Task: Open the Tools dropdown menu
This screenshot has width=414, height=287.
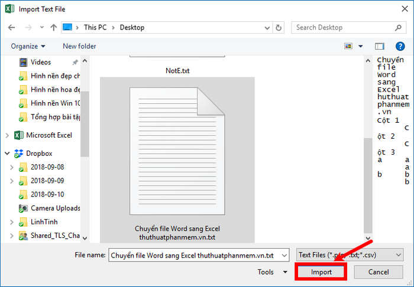Action: [272, 272]
